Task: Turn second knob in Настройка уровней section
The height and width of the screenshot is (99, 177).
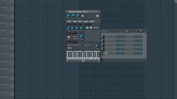Action: click(x=73, y=28)
